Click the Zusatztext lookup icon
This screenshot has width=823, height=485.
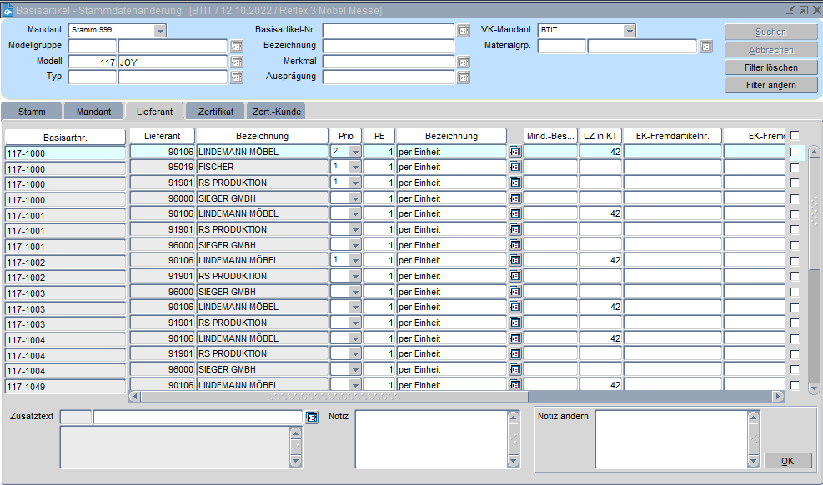pos(312,417)
